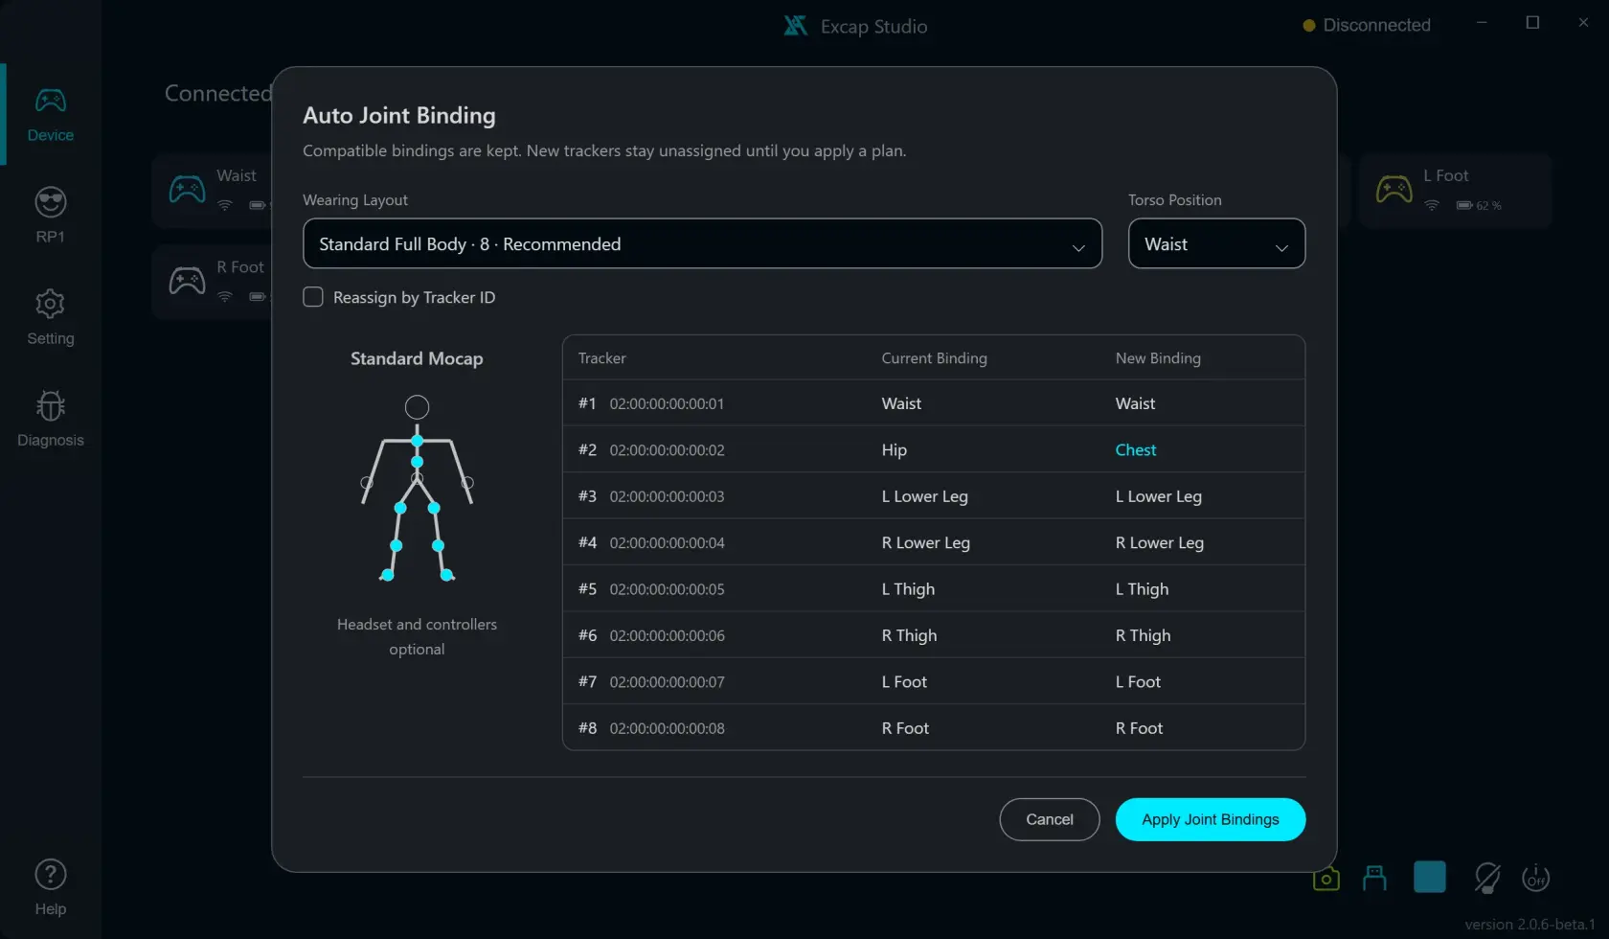The height and width of the screenshot is (939, 1609).
Task: Click the 'Standard Mocap' heading
Action: tap(417, 358)
